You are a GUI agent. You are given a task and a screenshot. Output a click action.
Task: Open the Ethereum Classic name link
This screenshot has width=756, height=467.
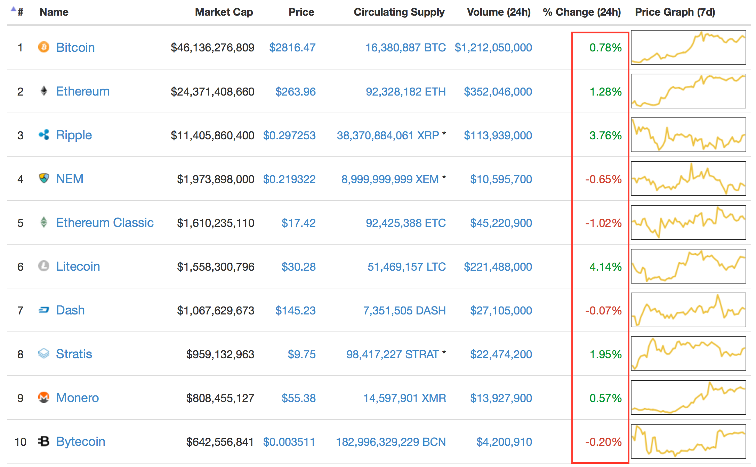(x=105, y=223)
